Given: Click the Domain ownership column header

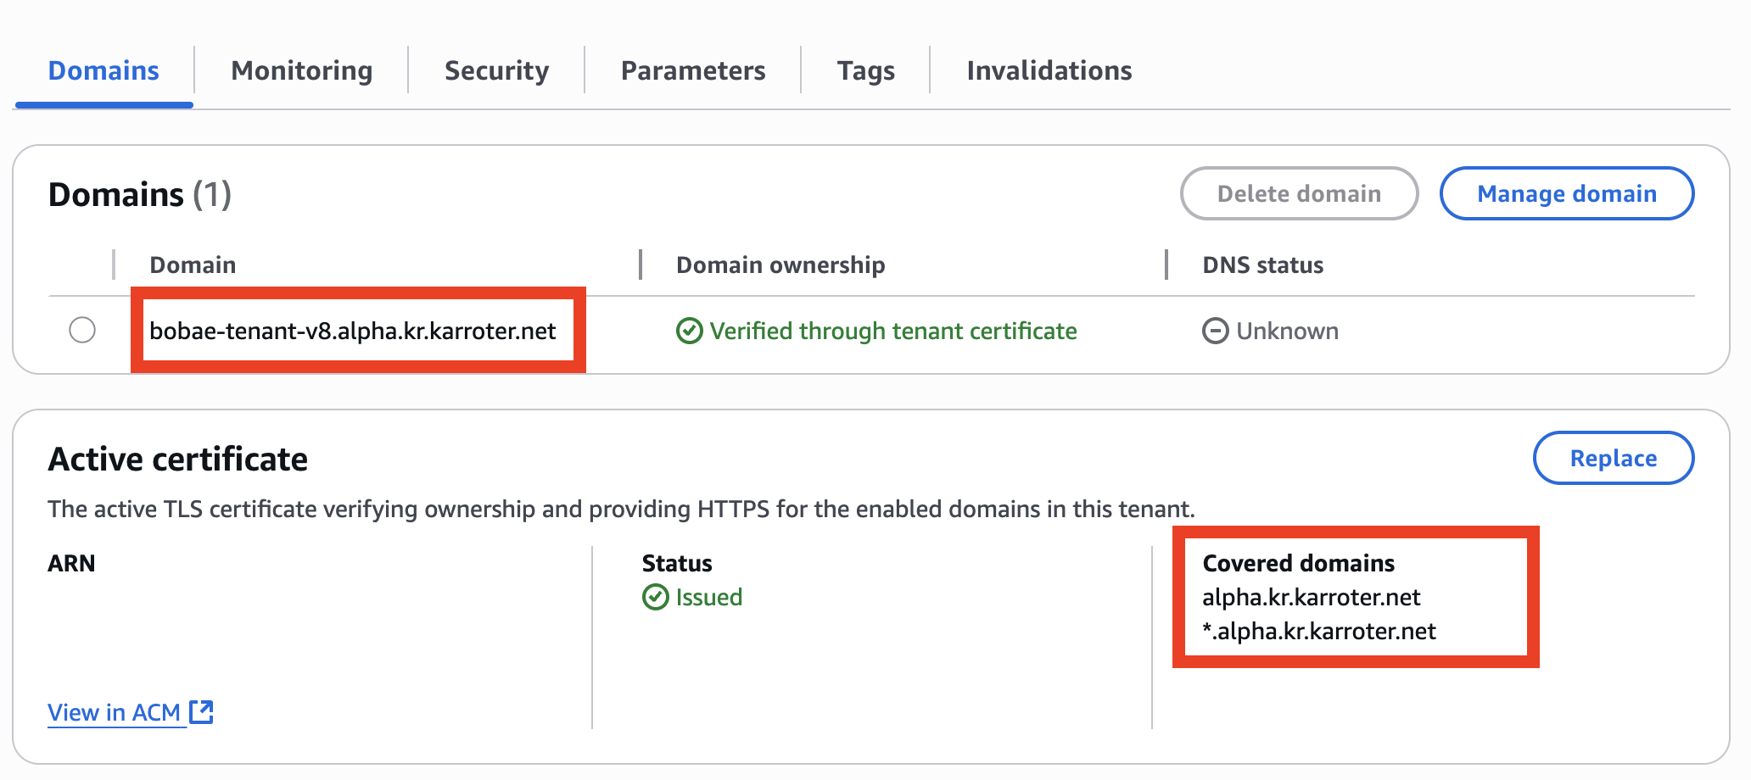Looking at the screenshot, I should pos(780,265).
